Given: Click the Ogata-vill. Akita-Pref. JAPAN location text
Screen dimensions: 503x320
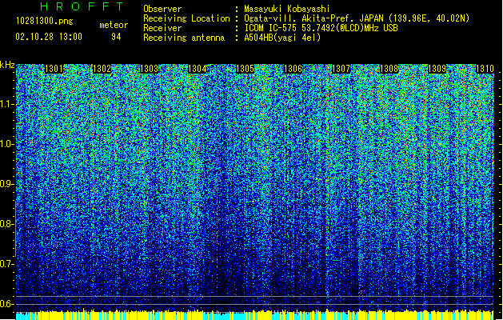Looking at the screenshot, I should pos(357,18).
